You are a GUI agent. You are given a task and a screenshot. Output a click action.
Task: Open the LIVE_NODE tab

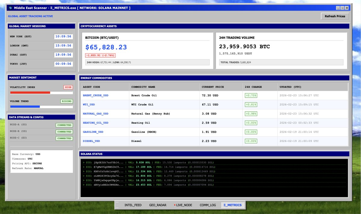click(183, 205)
